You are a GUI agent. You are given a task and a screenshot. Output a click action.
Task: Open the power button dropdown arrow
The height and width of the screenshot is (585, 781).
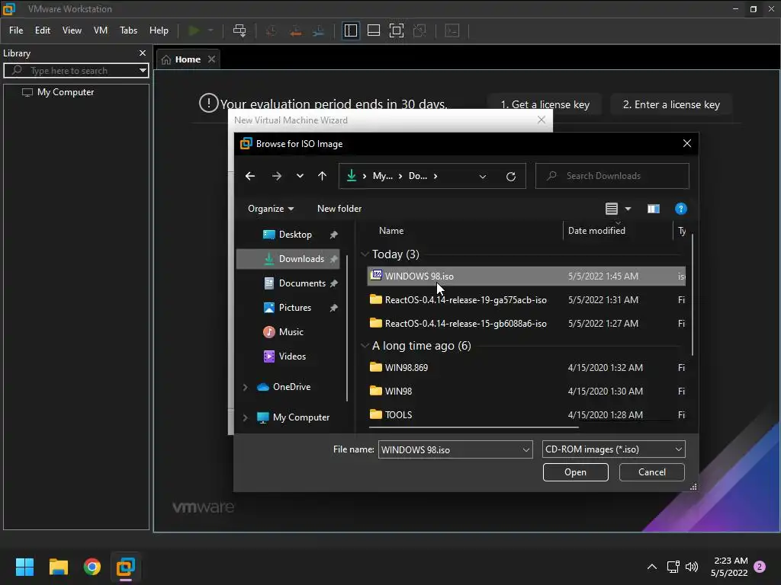pyautogui.click(x=211, y=30)
